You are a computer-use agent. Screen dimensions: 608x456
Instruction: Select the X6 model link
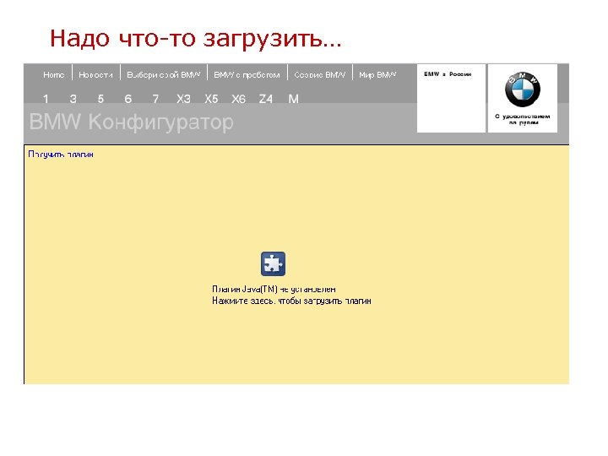pos(238,99)
